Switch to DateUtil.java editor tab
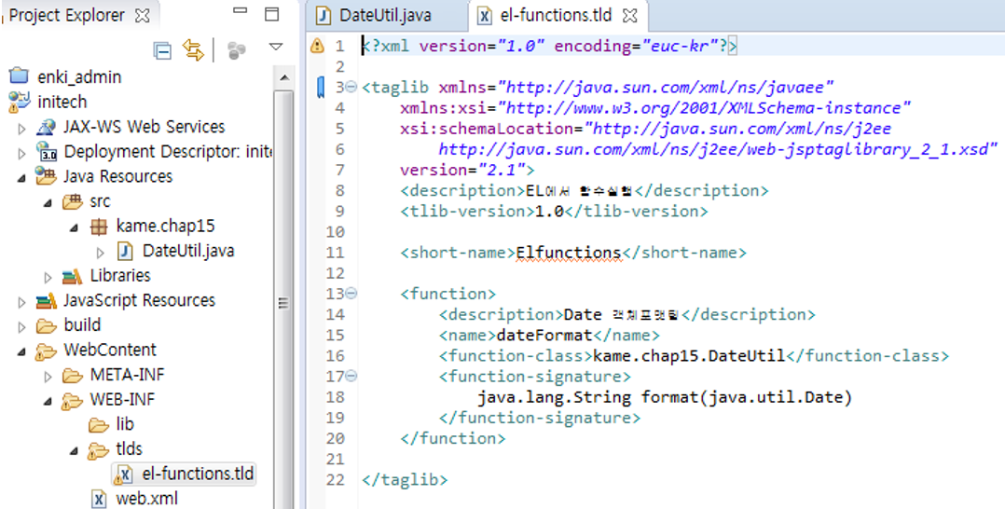Image resolution: width=1005 pixels, height=509 pixels. tap(385, 16)
